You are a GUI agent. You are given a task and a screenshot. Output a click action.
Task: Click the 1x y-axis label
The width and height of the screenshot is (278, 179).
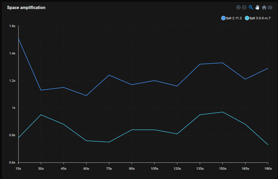(13, 108)
